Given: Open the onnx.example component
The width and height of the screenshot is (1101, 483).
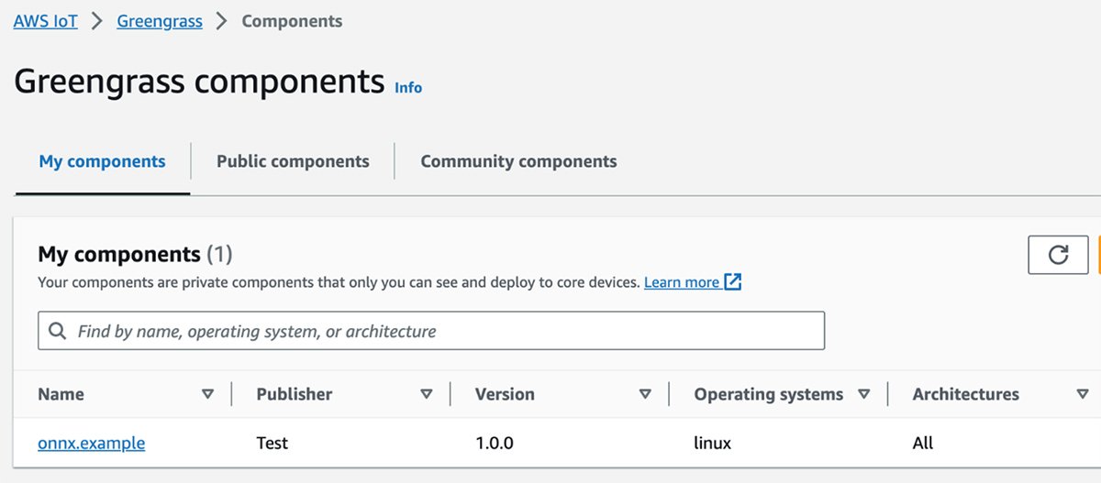Looking at the screenshot, I should click(x=91, y=444).
